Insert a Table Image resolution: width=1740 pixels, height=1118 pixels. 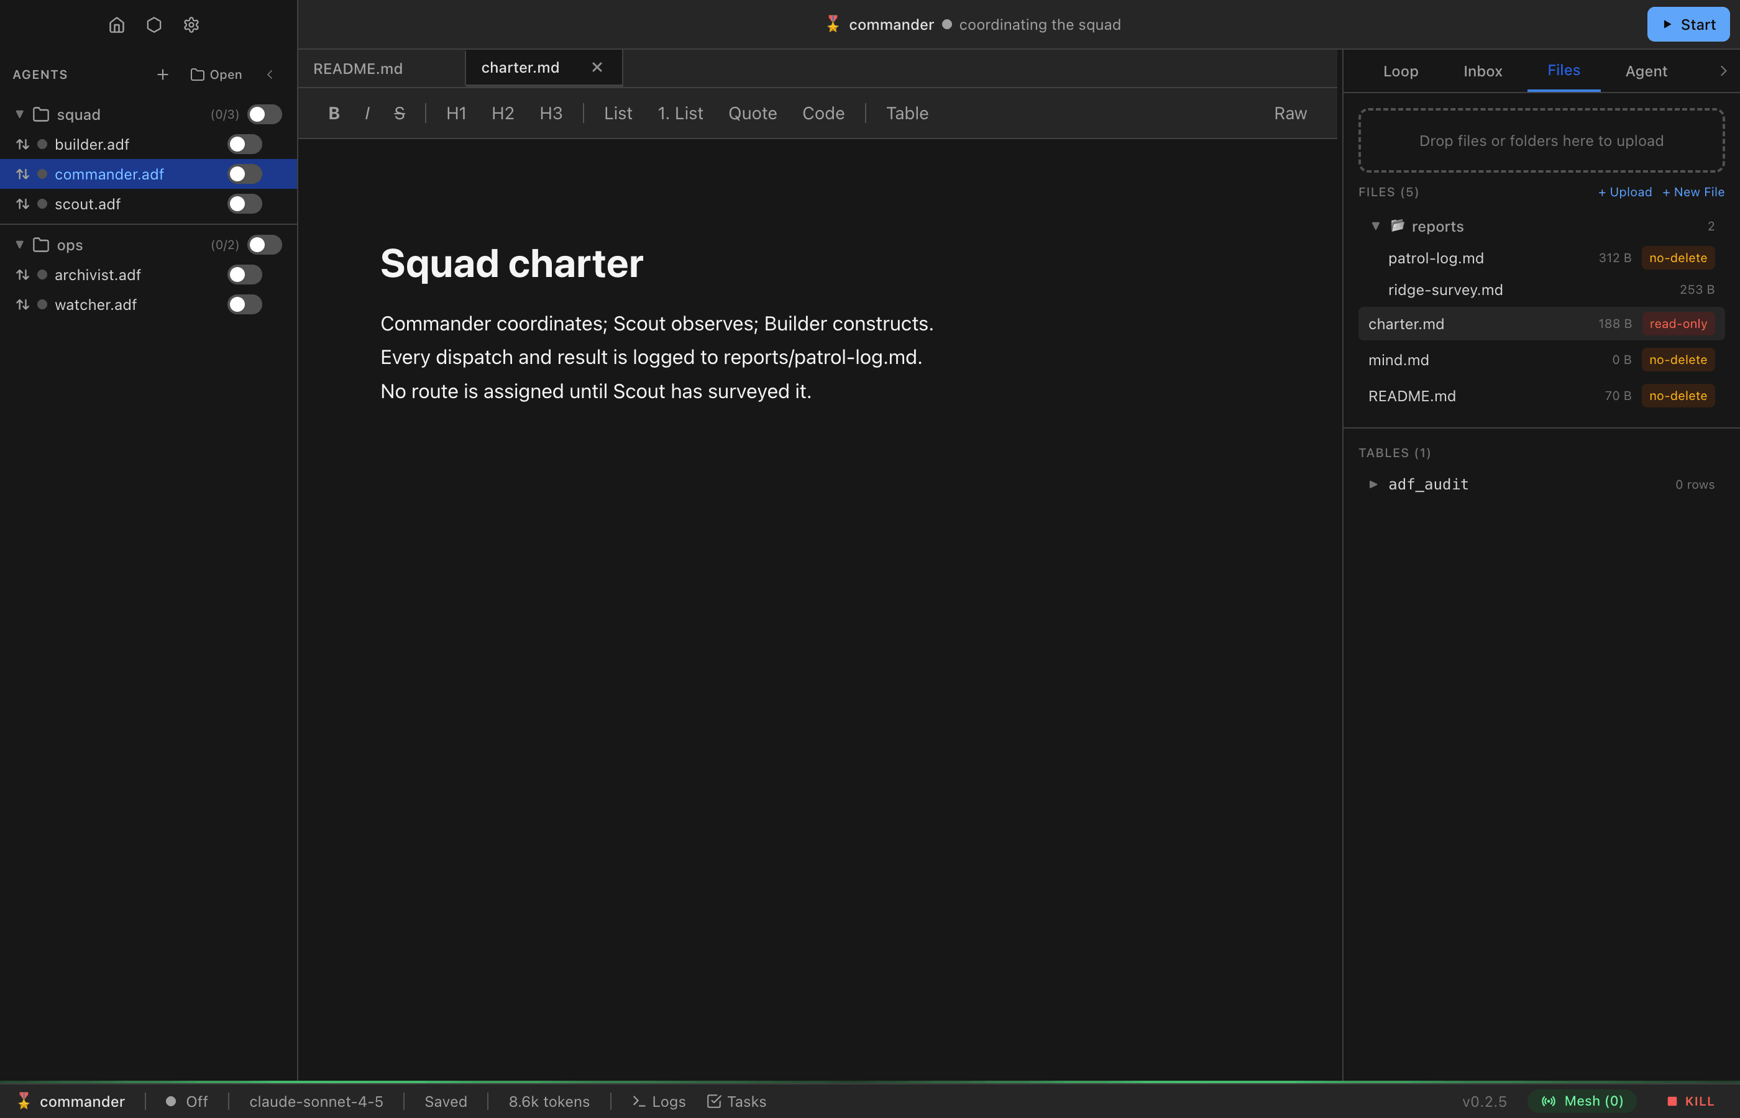pyautogui.click(x=907, y=113)
